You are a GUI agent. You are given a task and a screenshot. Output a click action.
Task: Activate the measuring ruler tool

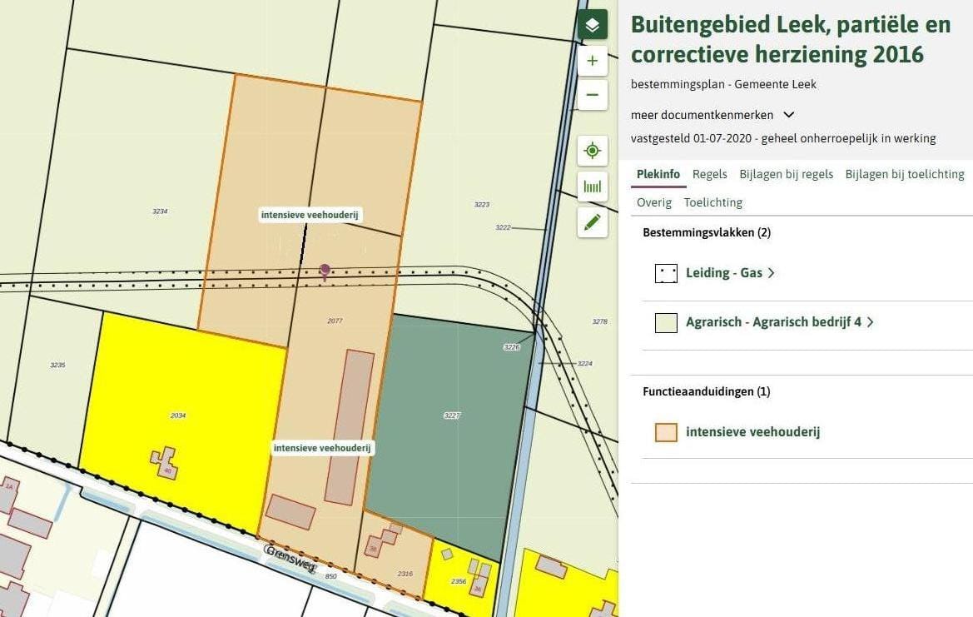click(x=592, y=187)
